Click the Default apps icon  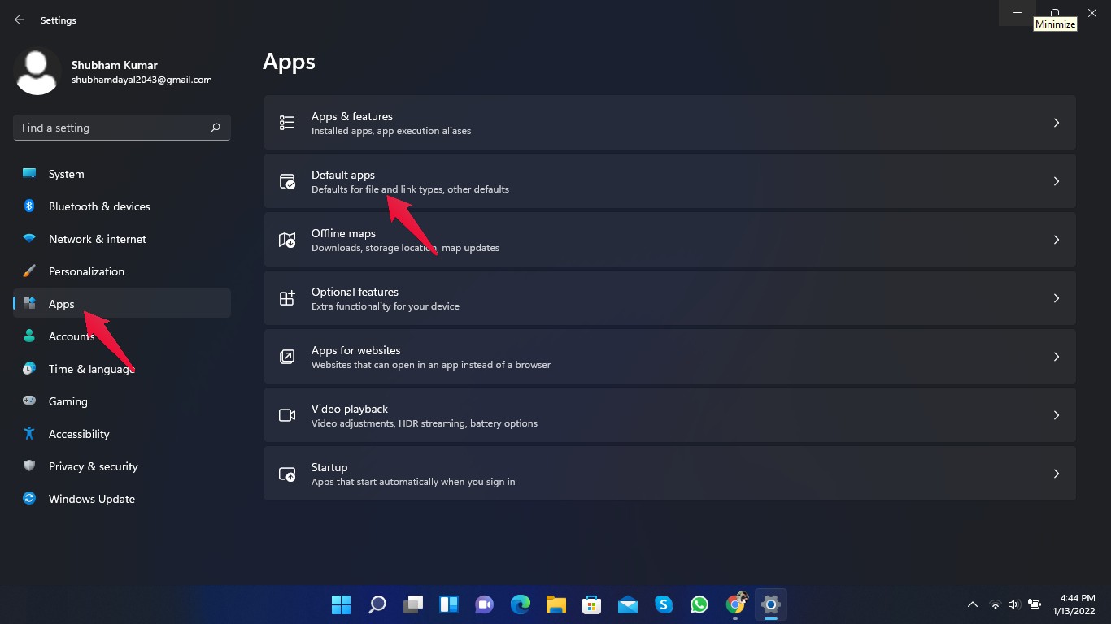287,181
